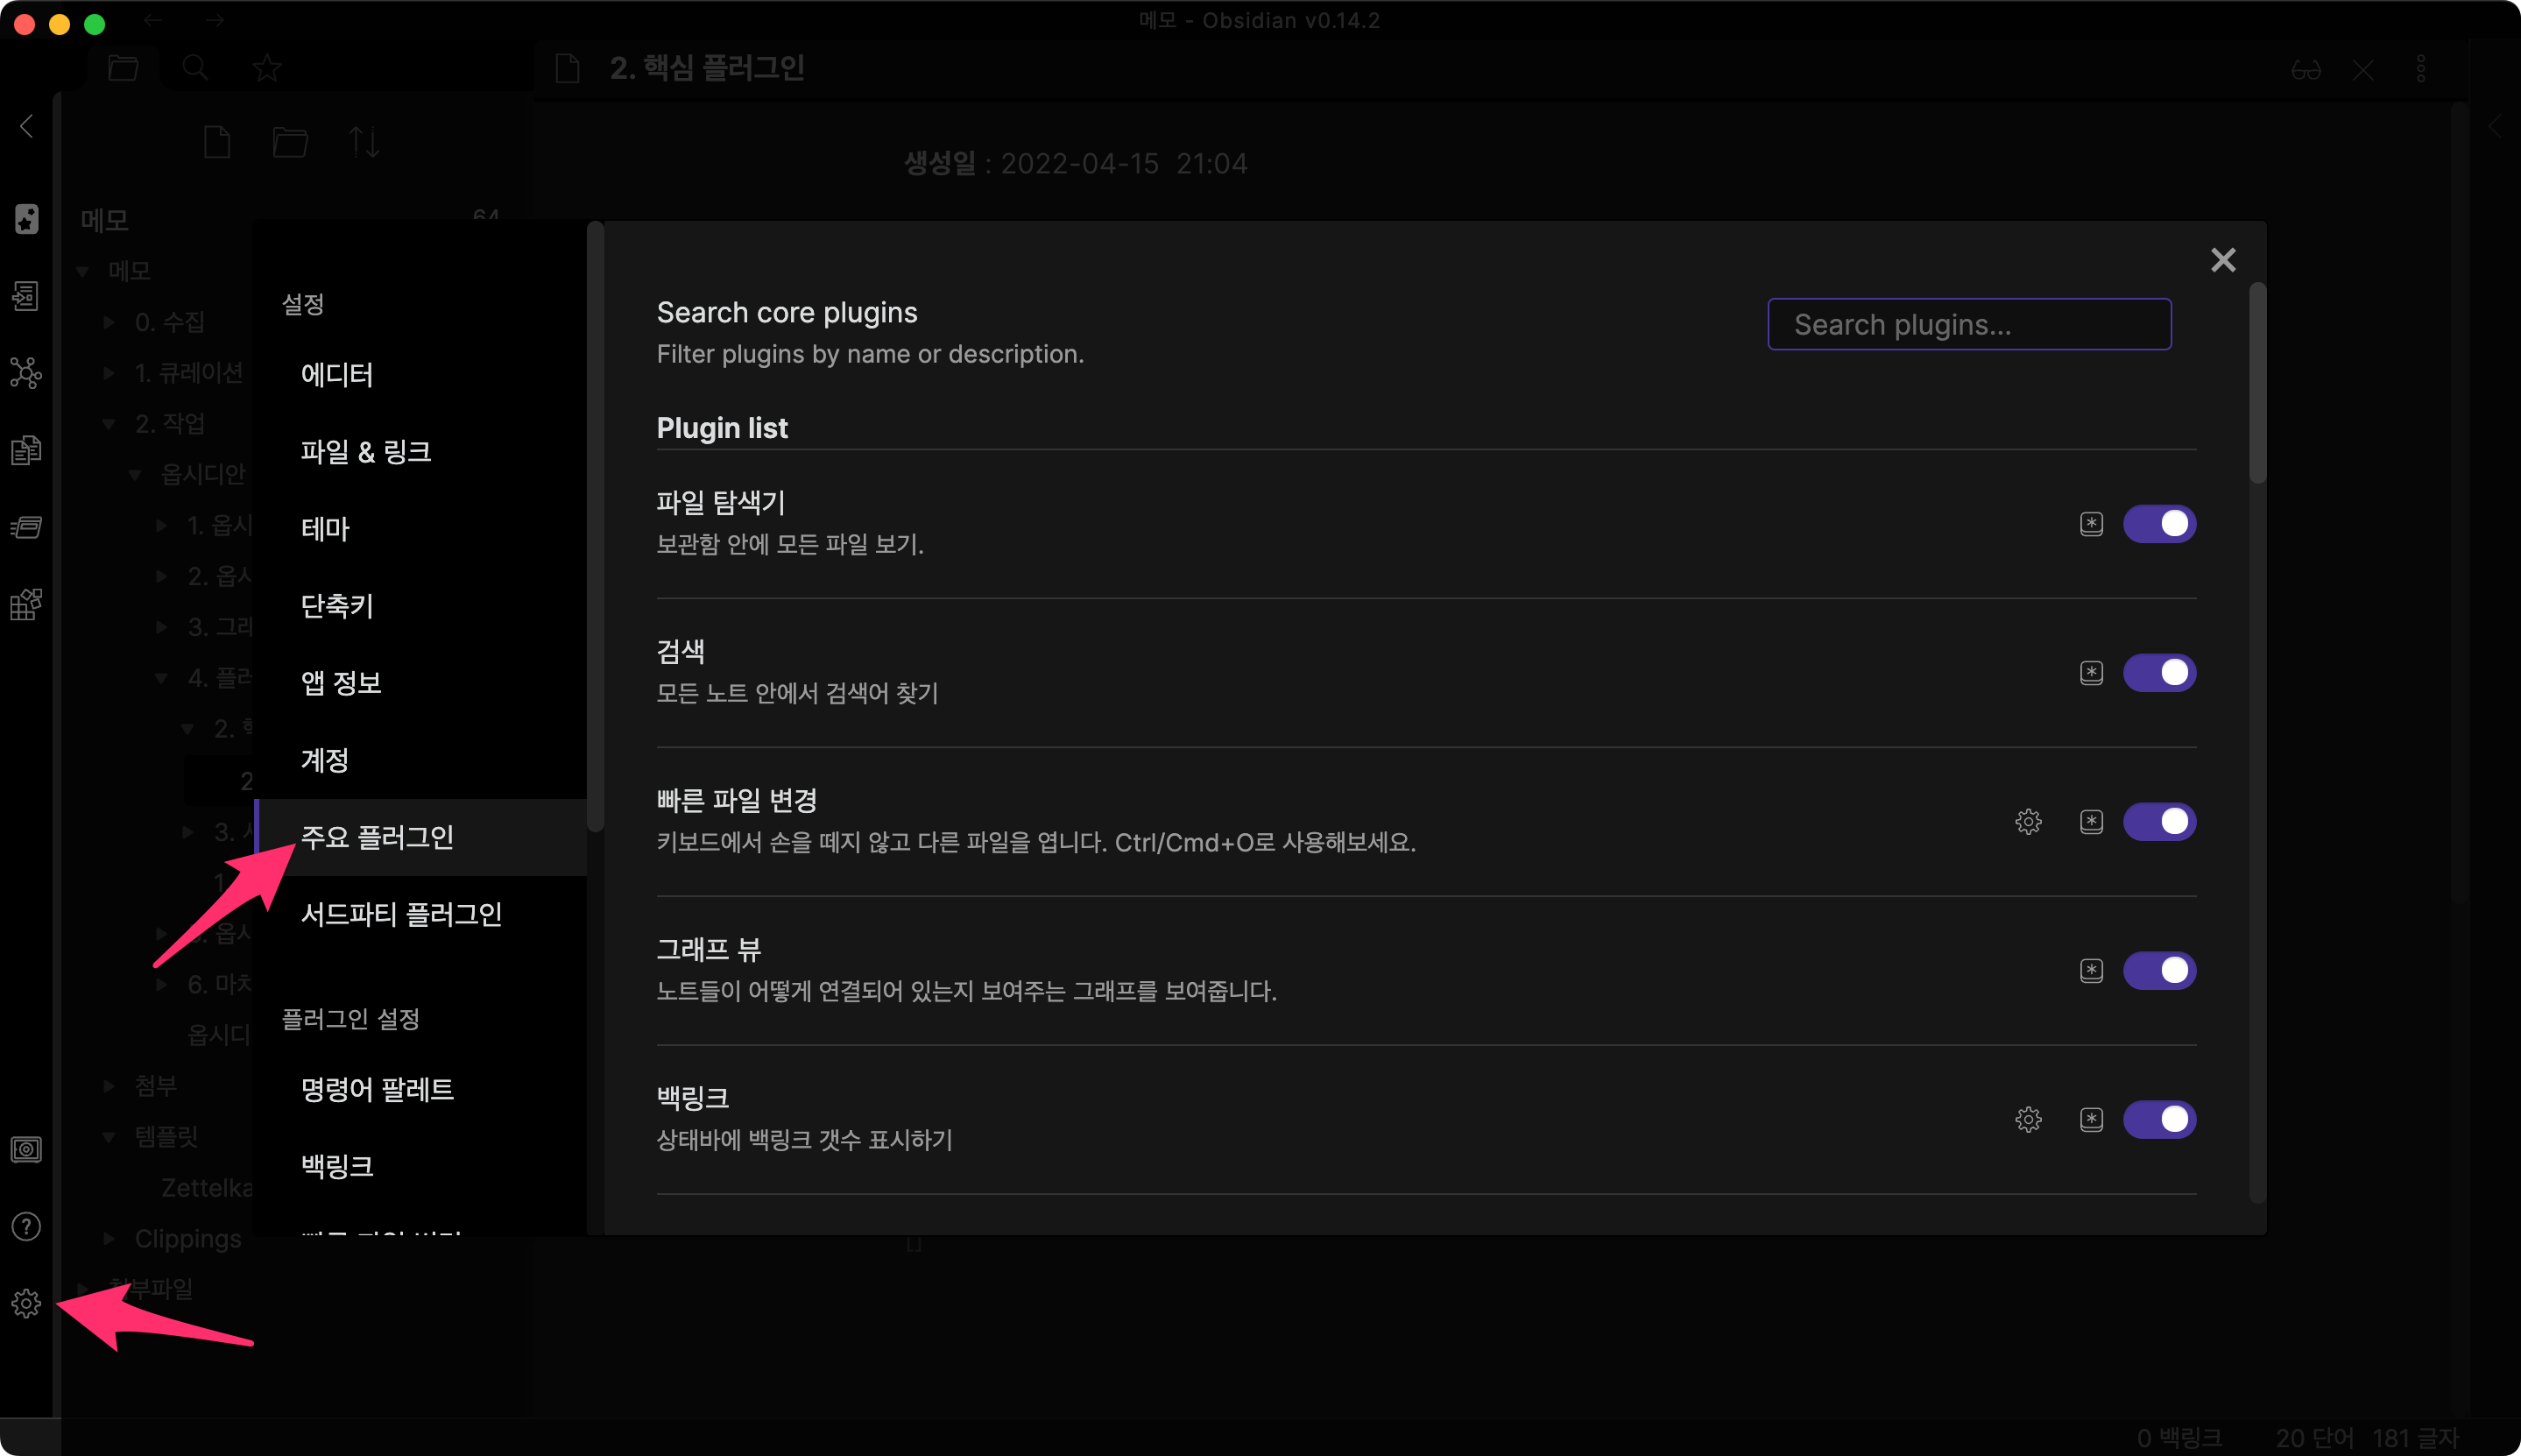
Task: Toggle off 파일 탐색기 plugin
Action: click(x=2159, y=524)
